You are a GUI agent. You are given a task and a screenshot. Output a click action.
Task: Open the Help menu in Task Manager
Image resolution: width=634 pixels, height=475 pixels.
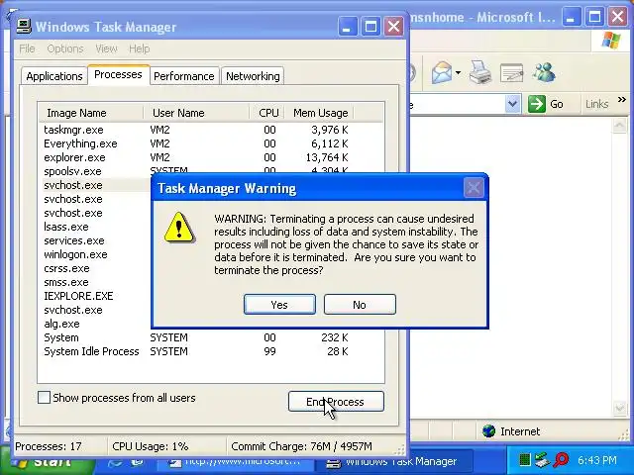139,48
